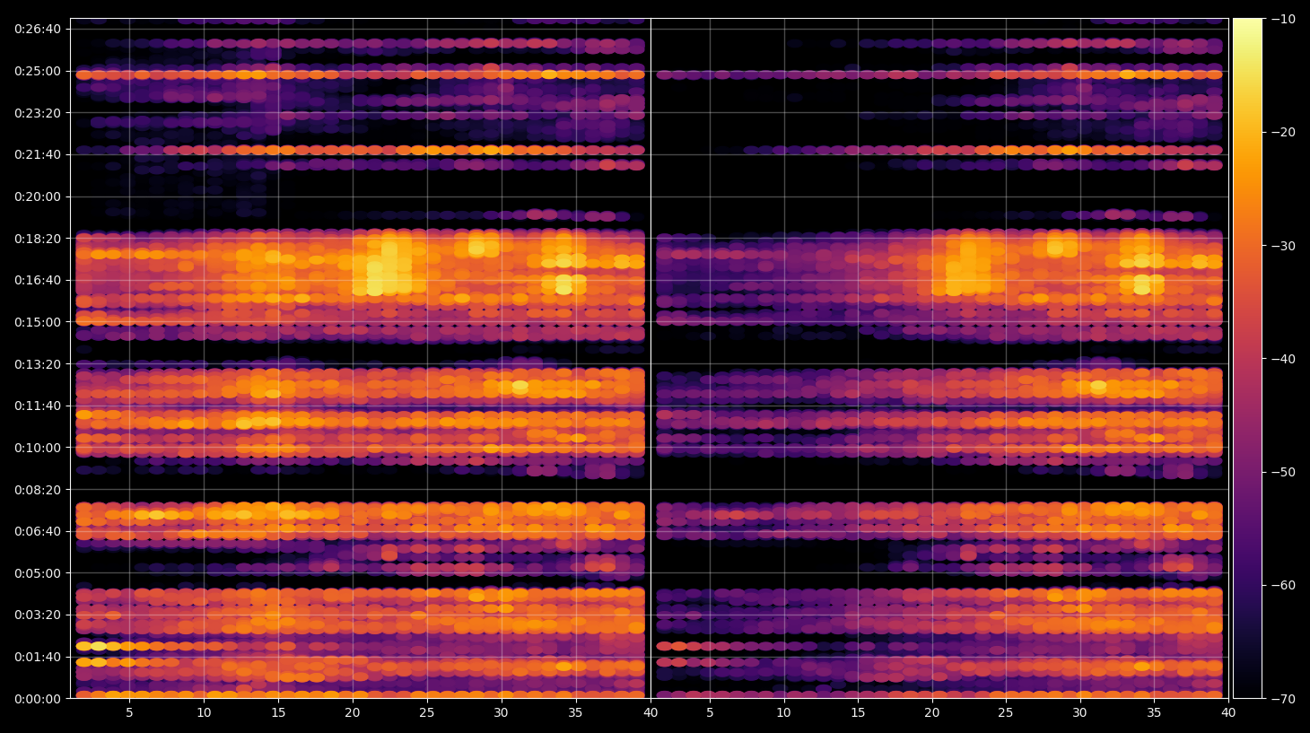
Task: Choose the 0:25:00 time axis label
Action: 38,71
